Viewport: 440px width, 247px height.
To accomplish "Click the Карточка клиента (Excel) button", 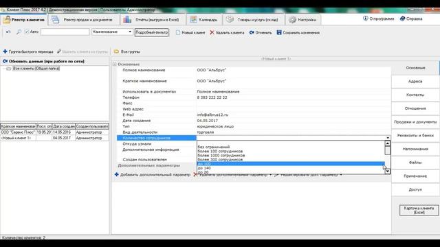I will click(x=419, y=211).
